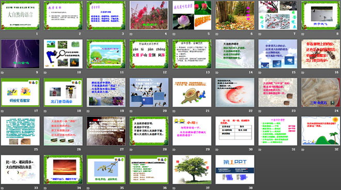
Task: Click the animation star under slide 32
Action: point(303,150)
